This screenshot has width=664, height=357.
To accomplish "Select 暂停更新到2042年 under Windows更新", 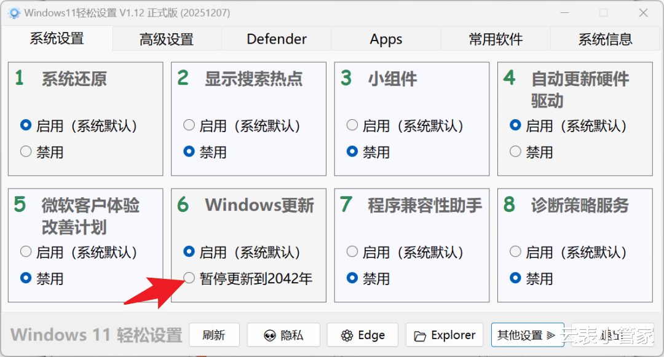I will click(189, 278).
